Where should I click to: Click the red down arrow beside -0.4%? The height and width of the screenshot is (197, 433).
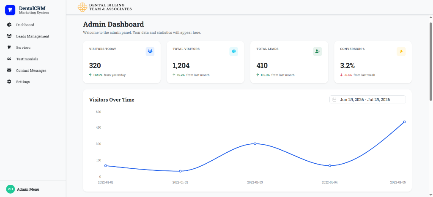pyautogui.click(x=341, y=75)
